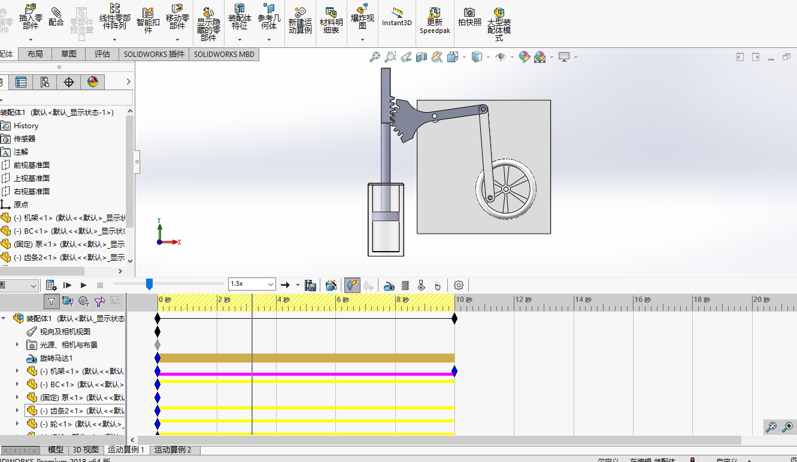797x462 pixels.
Task: Toggle the timeline filter funnel button
Action: [x=52, y=301]
